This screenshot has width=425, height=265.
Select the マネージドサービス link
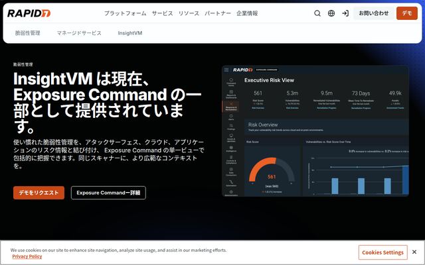[79, 33]
